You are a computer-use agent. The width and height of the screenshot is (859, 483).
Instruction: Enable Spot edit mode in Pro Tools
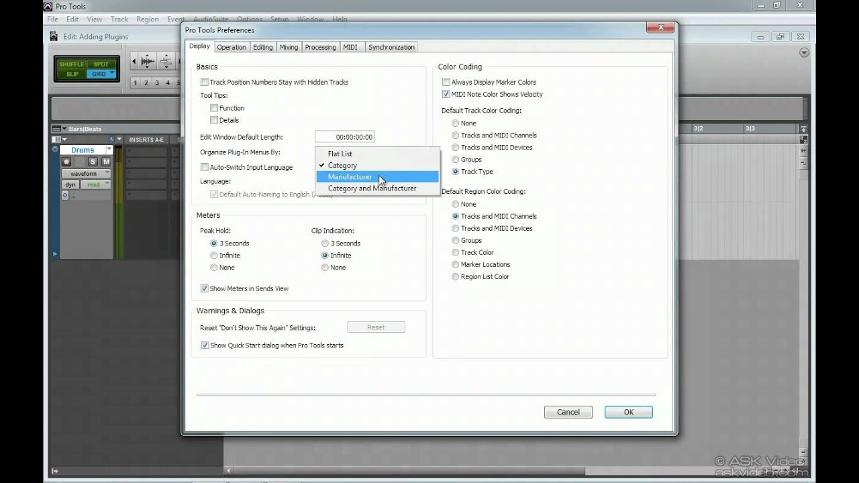click(x=101, y=64)
